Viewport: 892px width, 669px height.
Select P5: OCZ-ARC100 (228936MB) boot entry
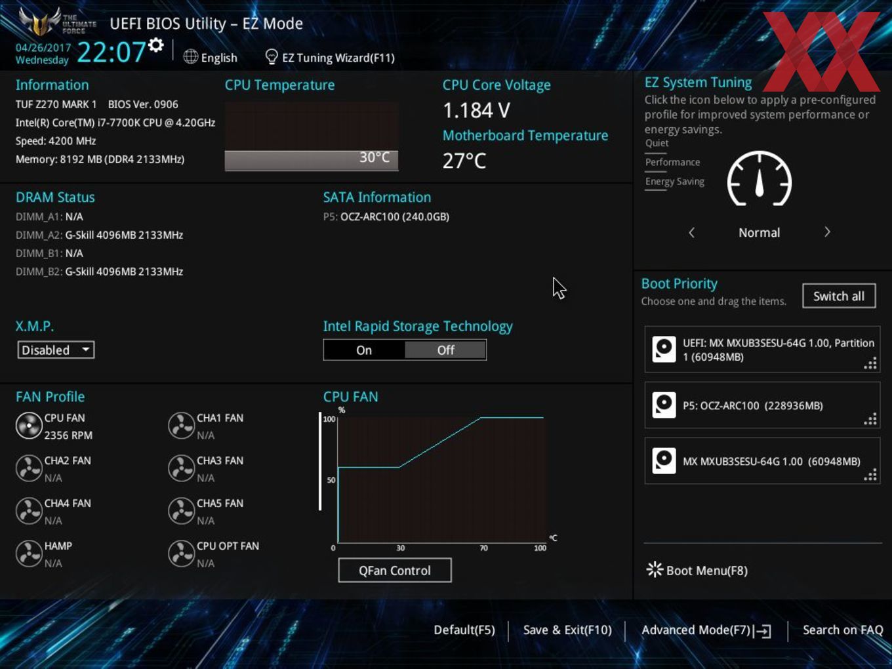pos(762,405)
